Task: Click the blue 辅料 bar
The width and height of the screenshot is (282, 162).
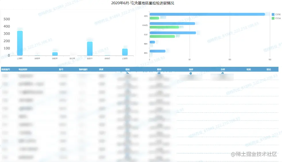Action: click(x=152, y=42)
